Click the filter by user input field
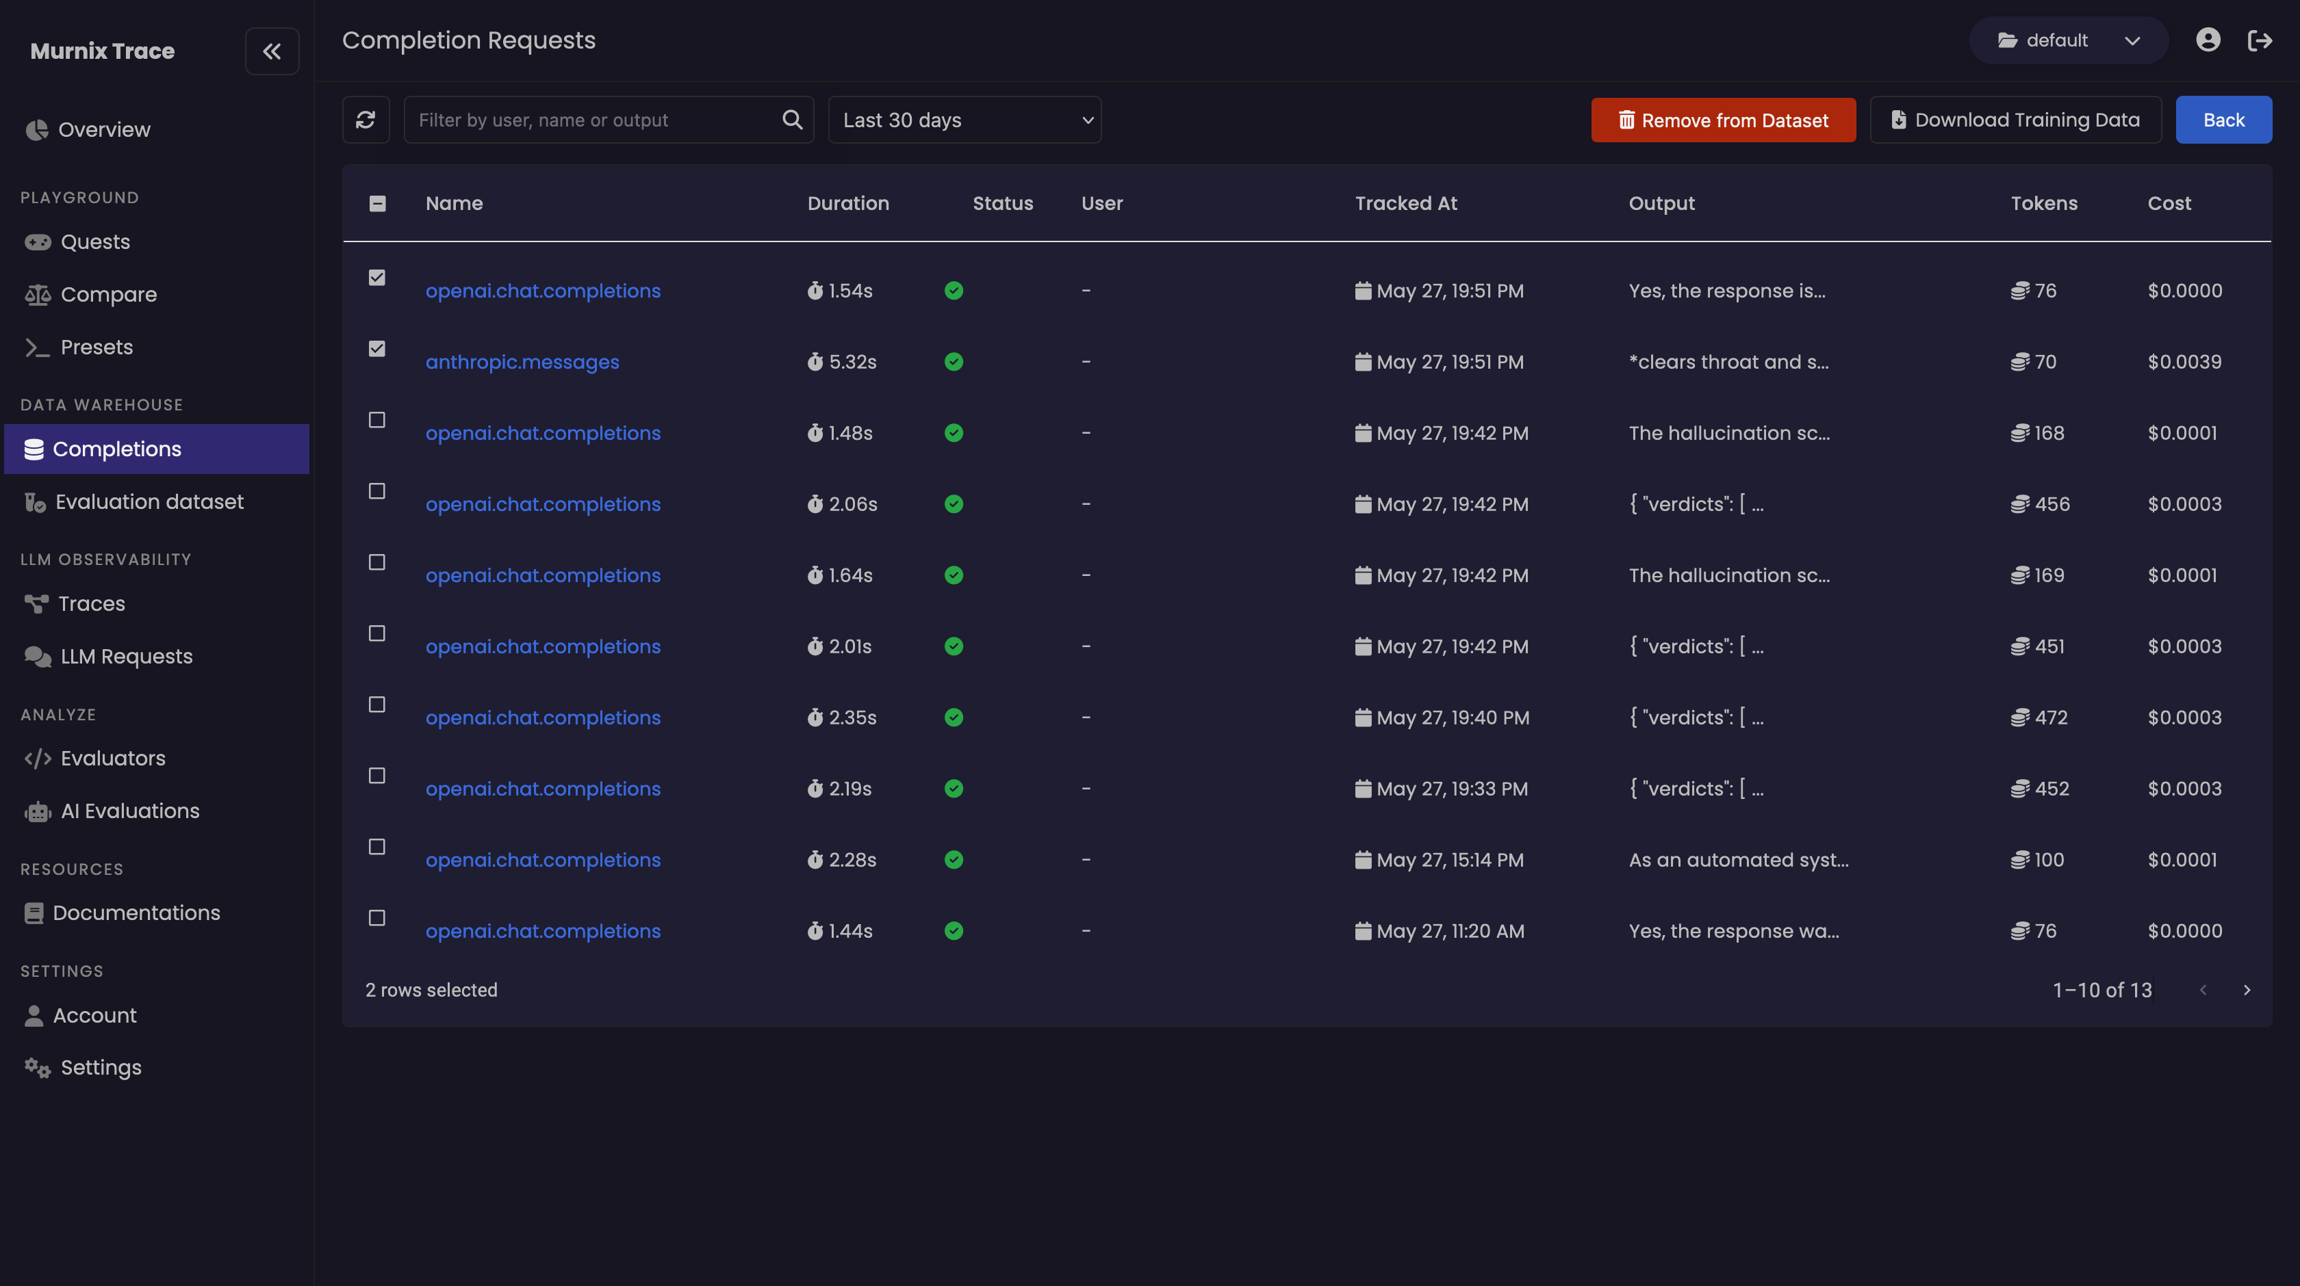Screen dimensions: 2300x1286 pyautogui.click(x=593, y=120)
